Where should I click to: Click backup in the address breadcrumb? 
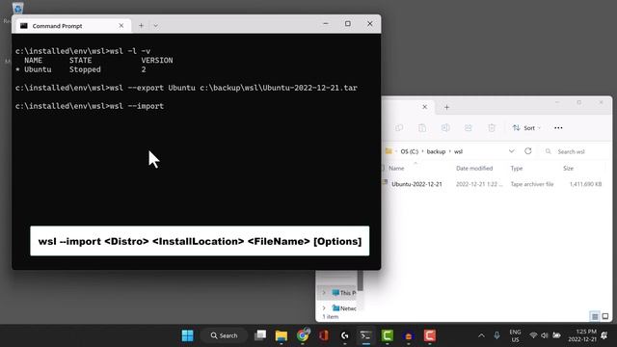[436, 151]
